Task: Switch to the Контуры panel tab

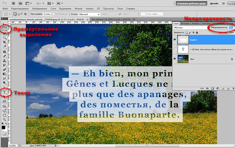Action: 206,23
